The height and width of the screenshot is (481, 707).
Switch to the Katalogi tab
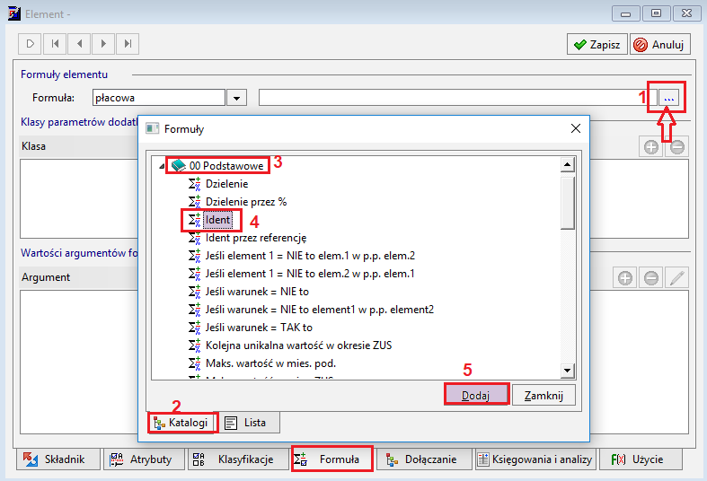(181, 423)
